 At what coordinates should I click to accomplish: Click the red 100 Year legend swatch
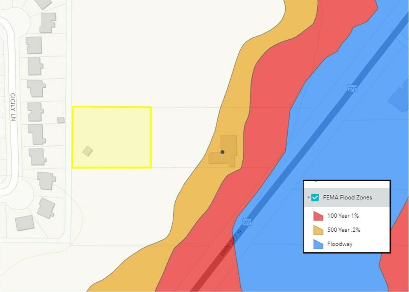tap(318, 216)
